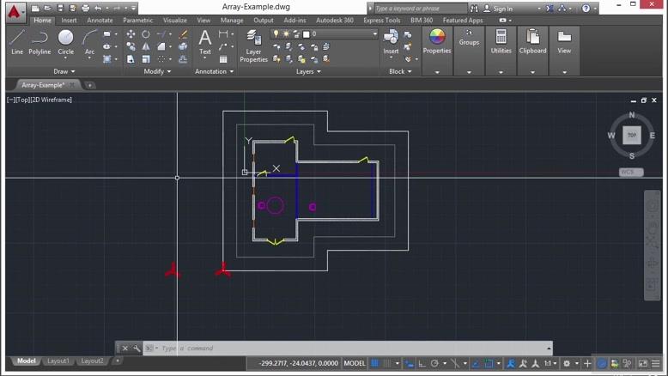Click the Copy tool icon
This screenshot has height=376, width=668.
131,46
